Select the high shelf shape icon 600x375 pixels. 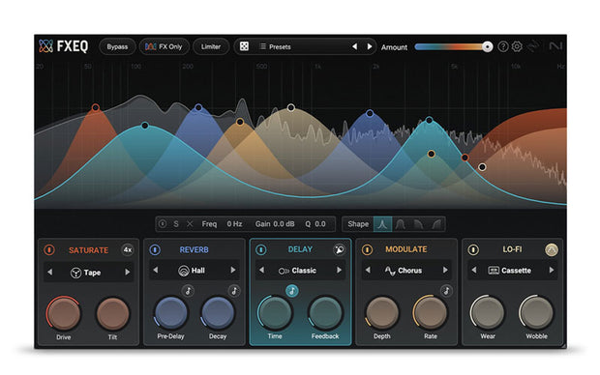[x=436, y=224]
